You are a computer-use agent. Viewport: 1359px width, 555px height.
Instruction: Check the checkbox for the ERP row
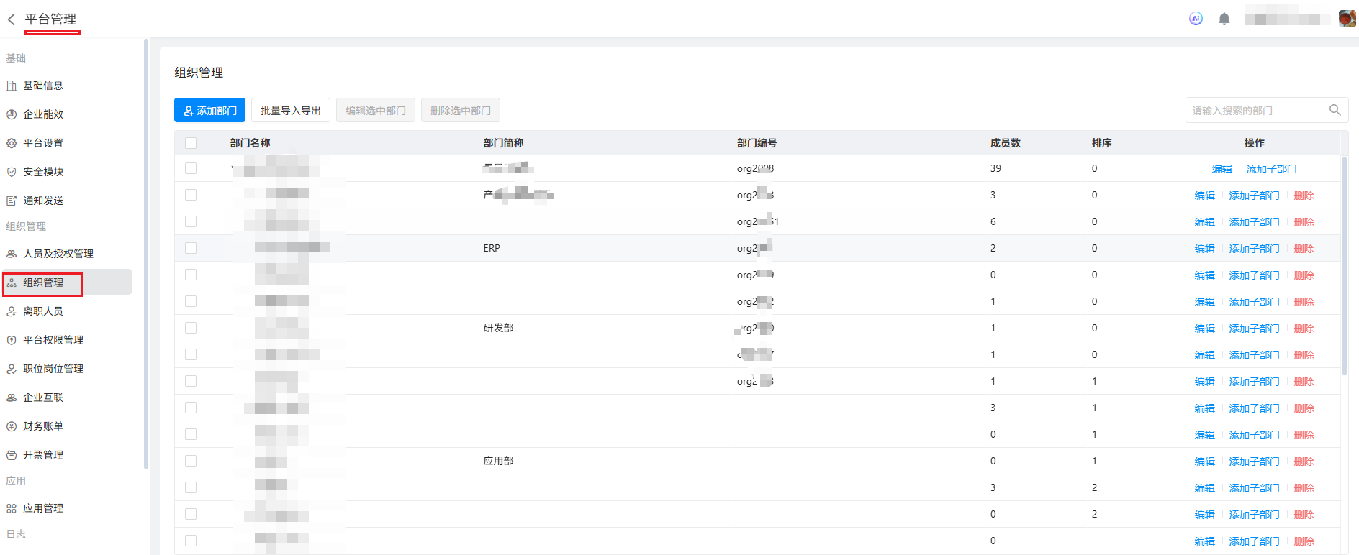pos(191,248)
